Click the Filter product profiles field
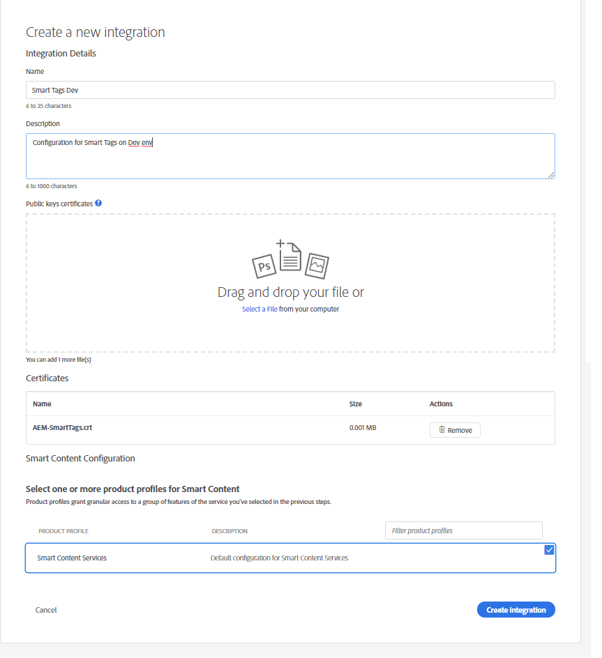The width and height of the screenshot is (602, 658). tap(463, 530)
